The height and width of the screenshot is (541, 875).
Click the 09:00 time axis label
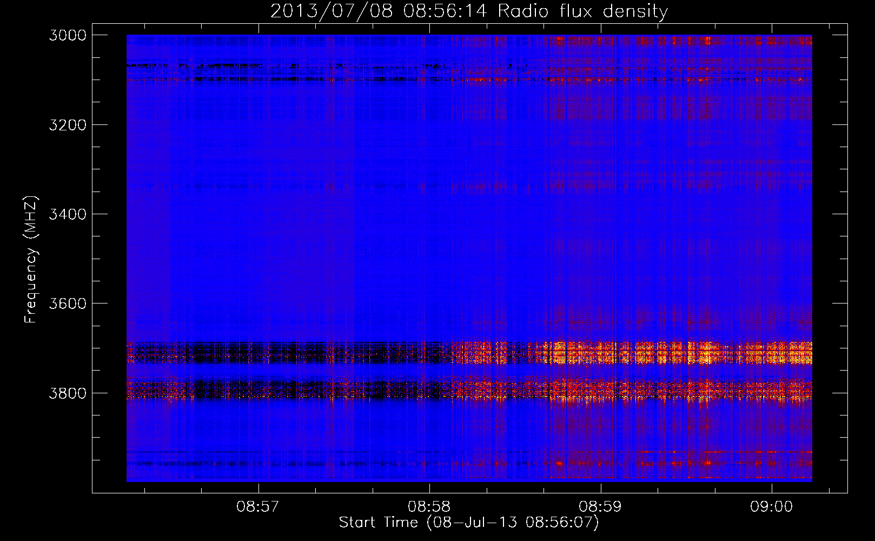771,506
